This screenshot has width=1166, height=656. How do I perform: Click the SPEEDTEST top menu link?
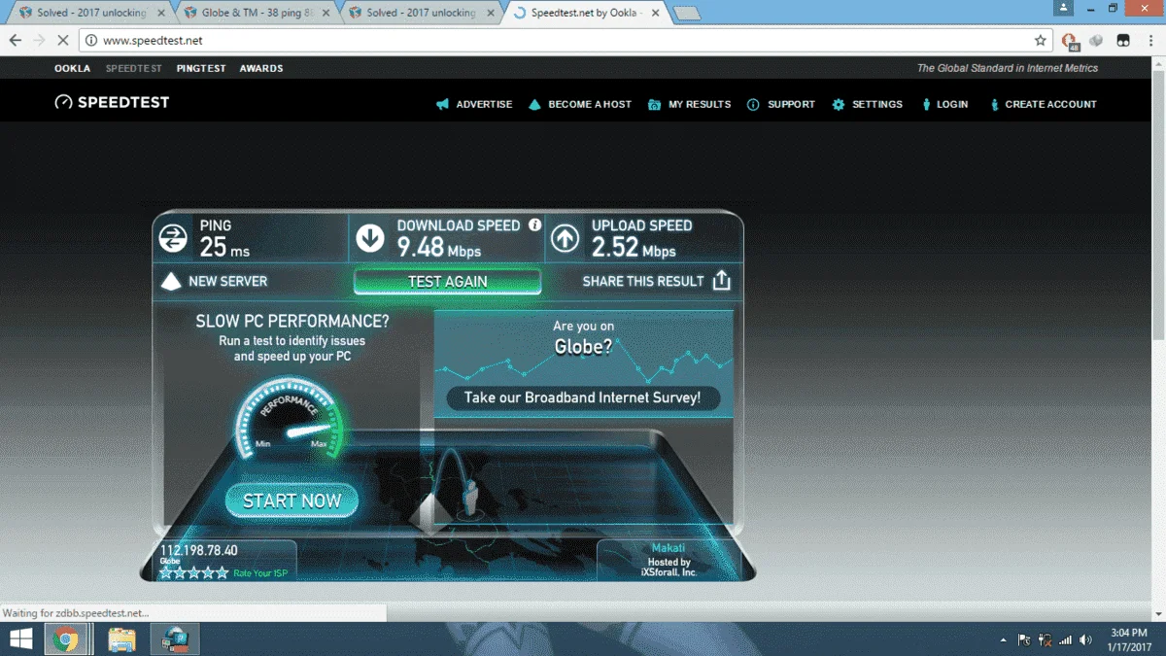click(134, 68)
